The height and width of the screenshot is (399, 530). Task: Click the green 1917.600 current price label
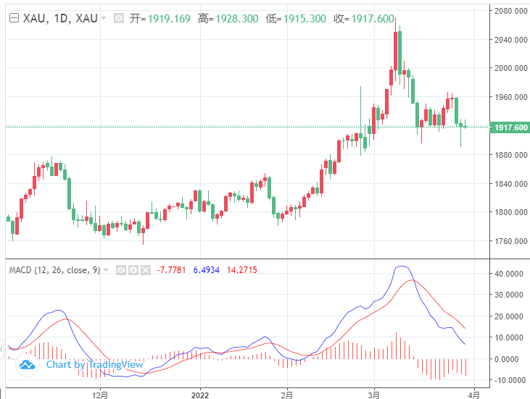(x=510, y=127)
